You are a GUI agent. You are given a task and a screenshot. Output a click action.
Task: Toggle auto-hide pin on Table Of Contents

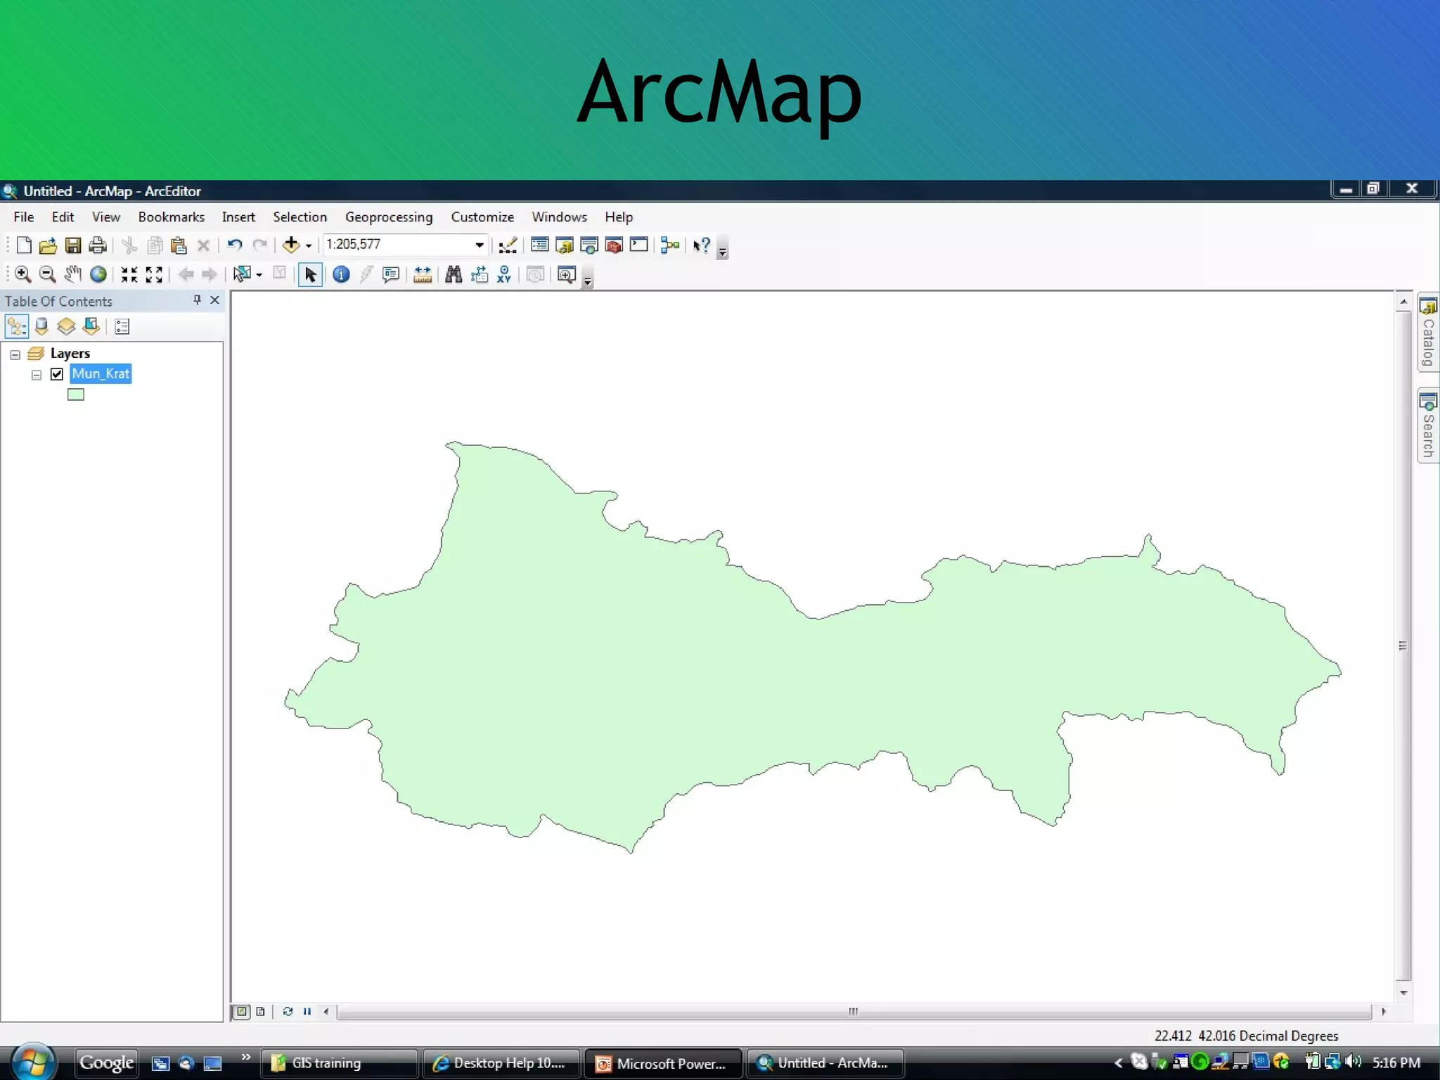click(197, 300)
